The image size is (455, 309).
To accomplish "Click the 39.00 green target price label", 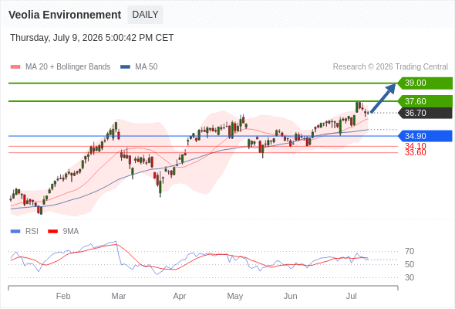I will pyautogui.click(x=425, y=83).
